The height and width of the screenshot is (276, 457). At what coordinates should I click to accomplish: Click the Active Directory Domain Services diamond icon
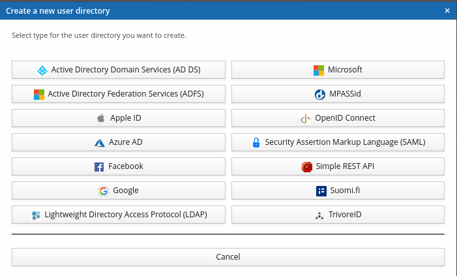[x=42, y=70]
